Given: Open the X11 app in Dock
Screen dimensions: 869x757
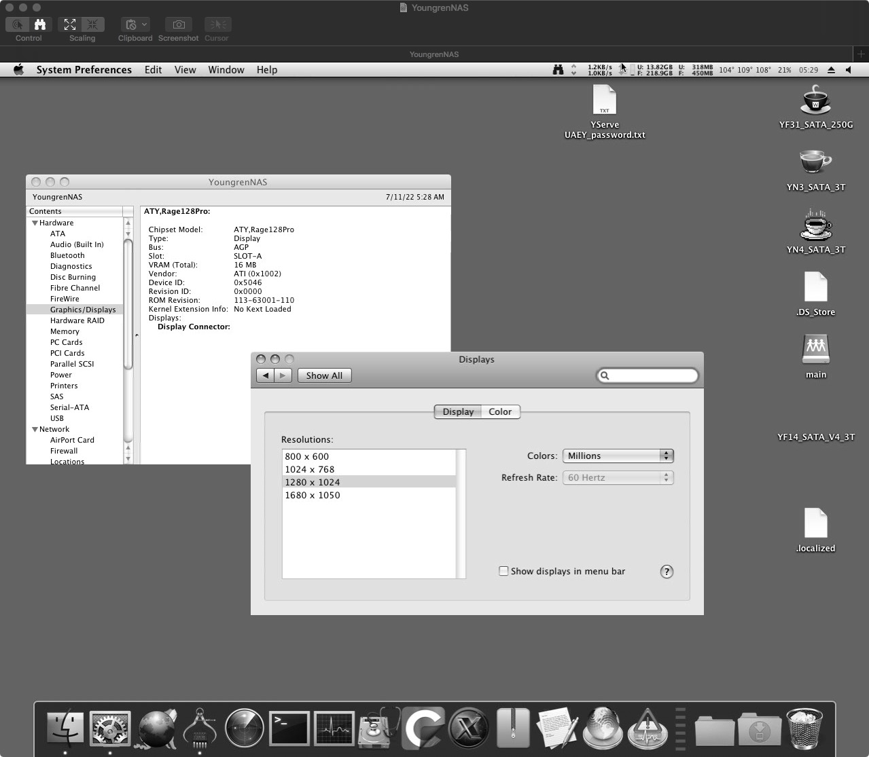Looking at the screenshot, I should pos(469,728).
